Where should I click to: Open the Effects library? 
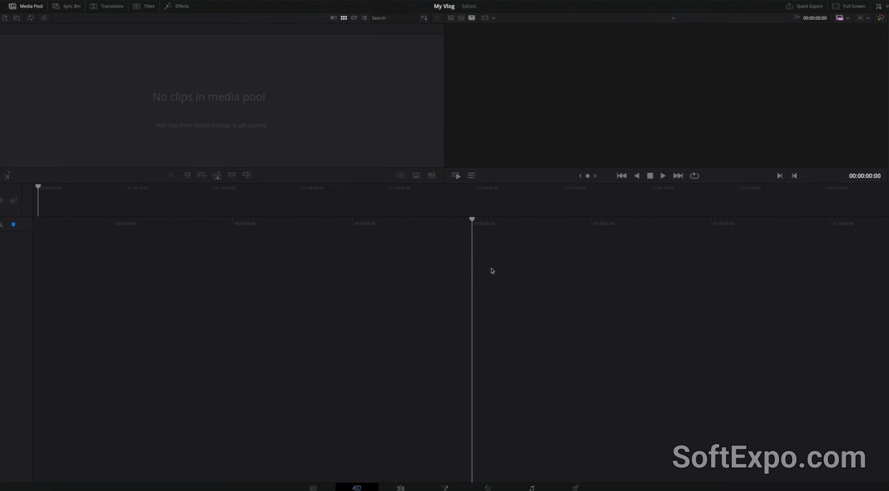[x=177, y=6]
